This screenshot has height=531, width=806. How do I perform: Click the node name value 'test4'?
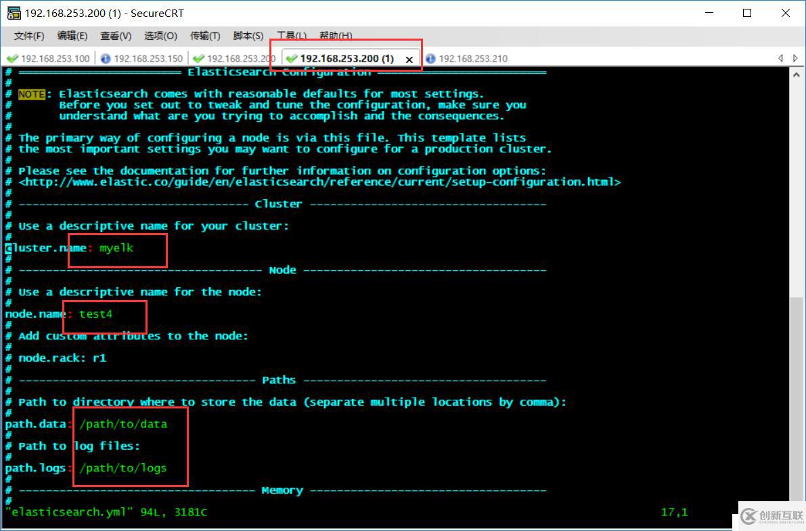pos(95,314)
